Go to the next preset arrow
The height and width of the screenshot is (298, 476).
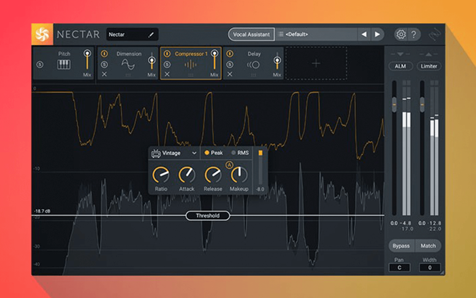coord(377,34)
